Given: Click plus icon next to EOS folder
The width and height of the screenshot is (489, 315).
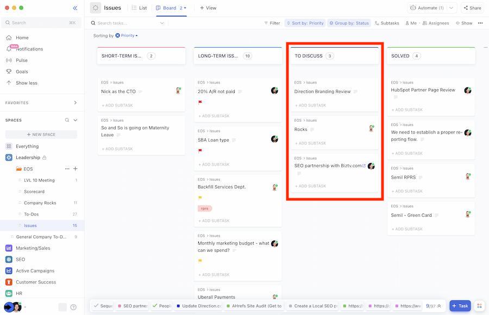Looking at the screenshot, I should point(76,169).
